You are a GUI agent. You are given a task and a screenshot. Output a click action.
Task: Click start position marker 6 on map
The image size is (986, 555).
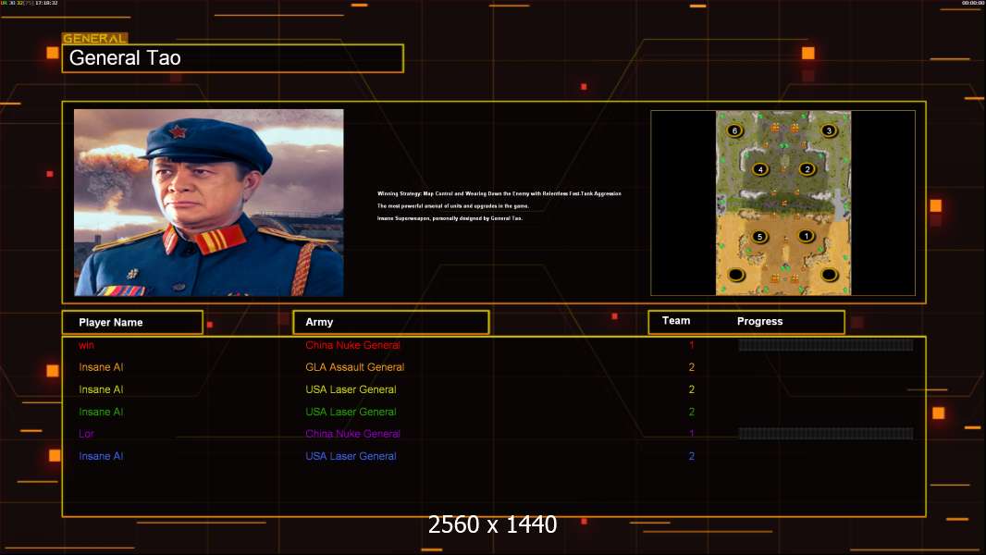[734, 130]
